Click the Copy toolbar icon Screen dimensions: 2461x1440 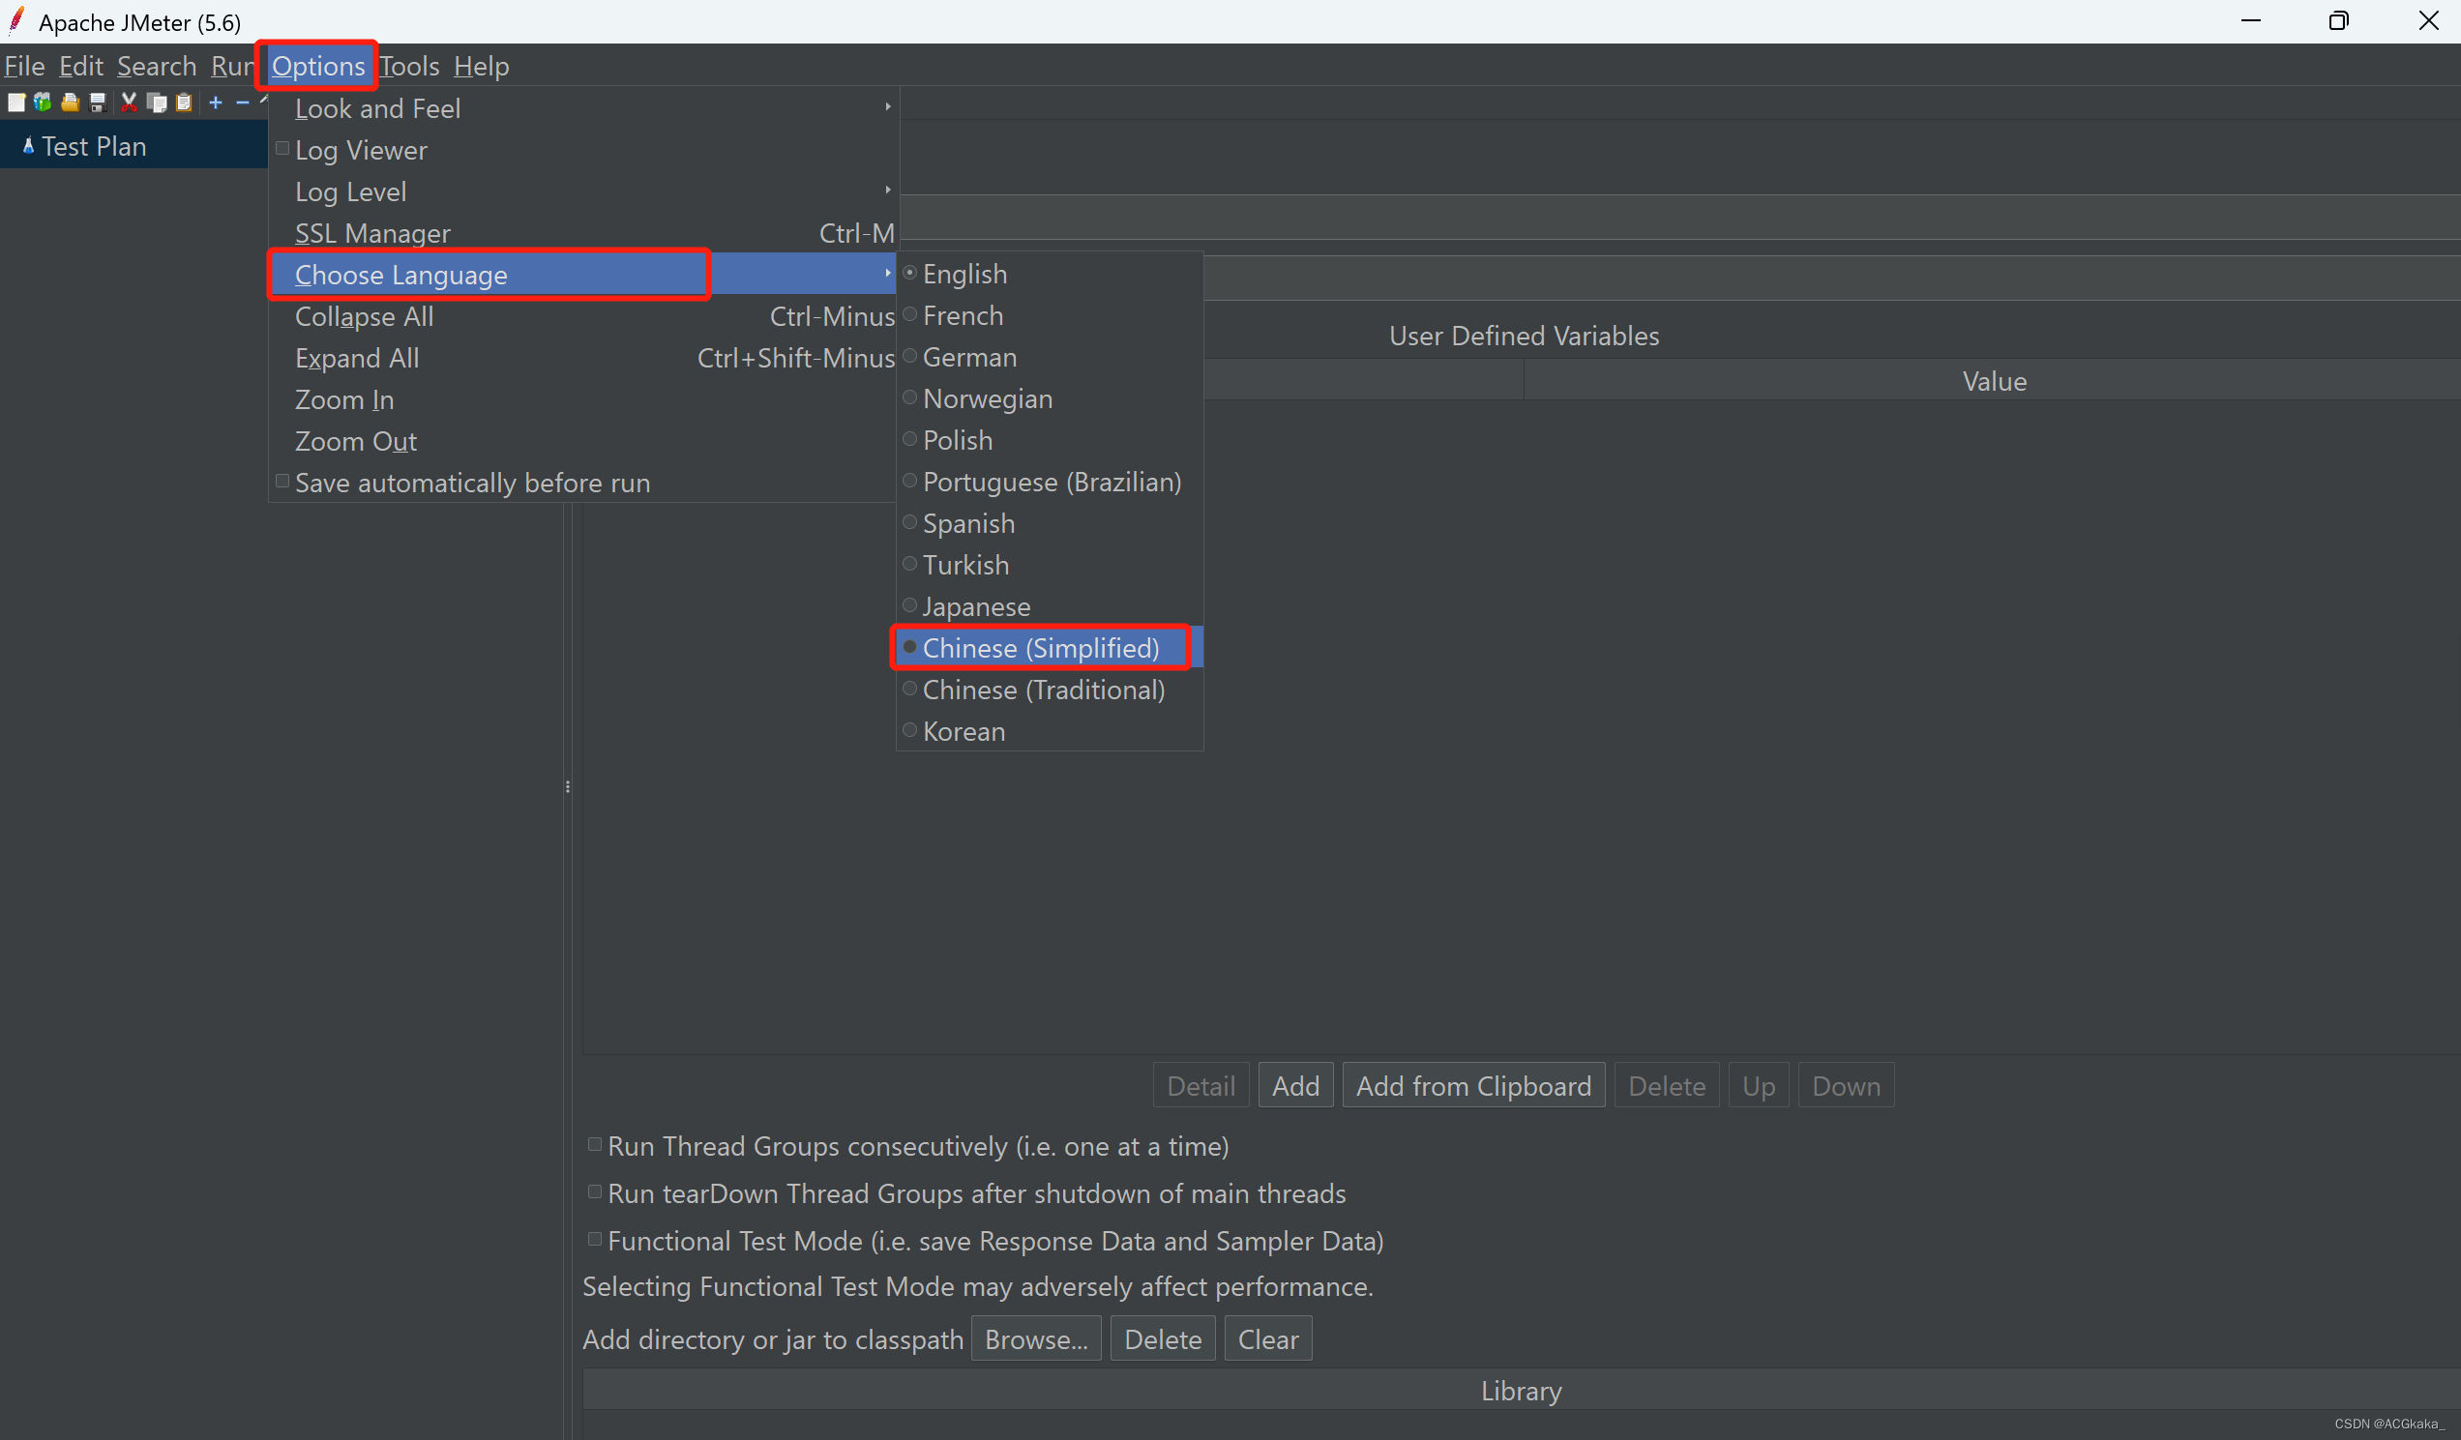coord(157,103)
